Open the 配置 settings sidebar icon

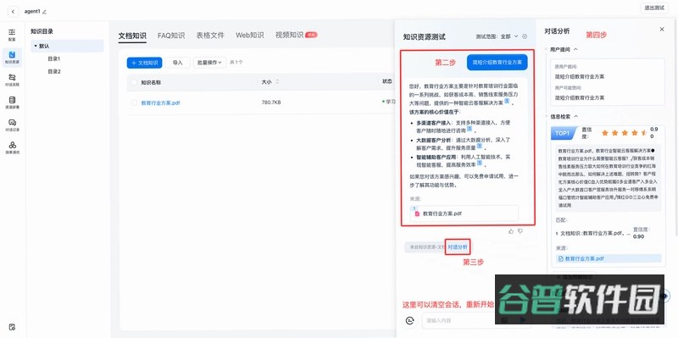[12, 35]
